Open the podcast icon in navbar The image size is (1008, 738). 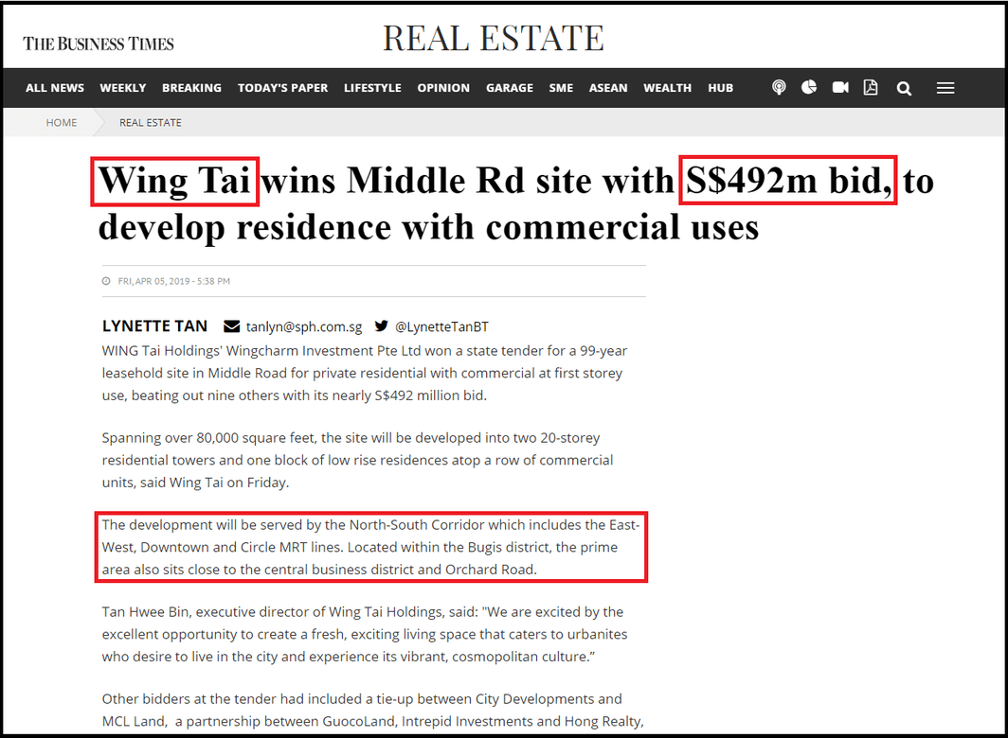779,87
